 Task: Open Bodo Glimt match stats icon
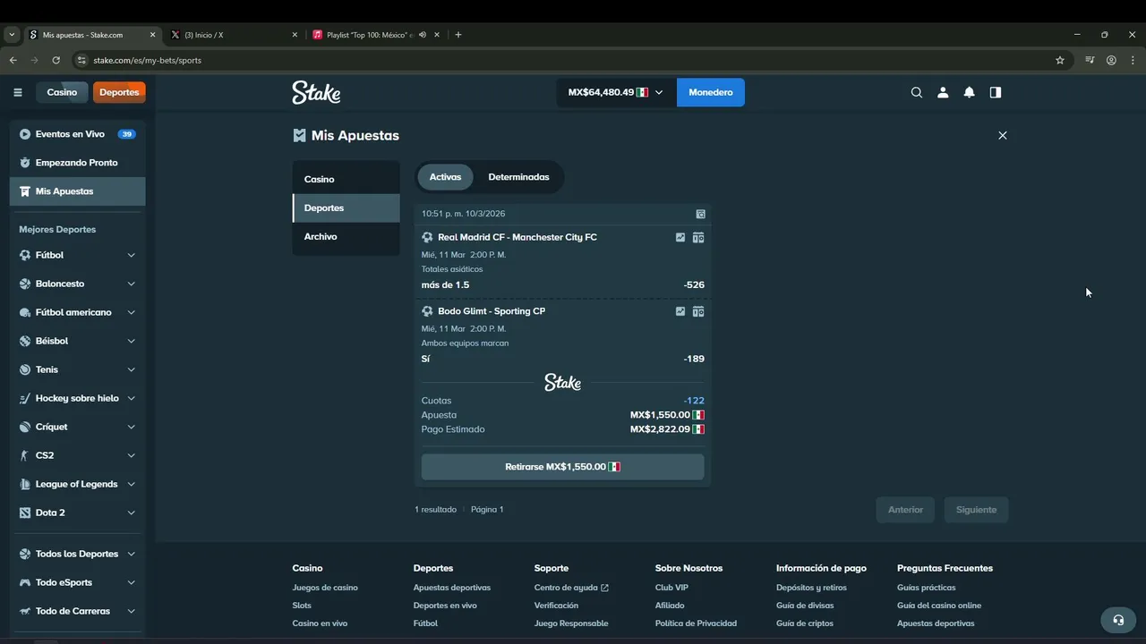pos(698,311)
